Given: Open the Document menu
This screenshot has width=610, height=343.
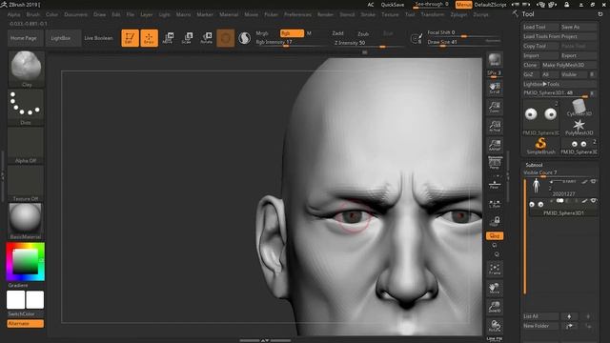Looking at the screenshot, I should pos(76,14).
